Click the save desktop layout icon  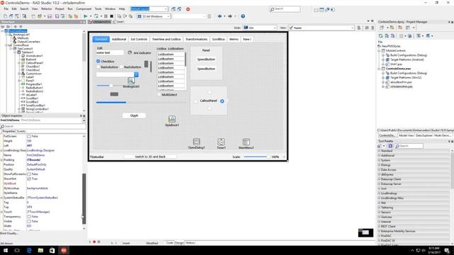[173, 9]
